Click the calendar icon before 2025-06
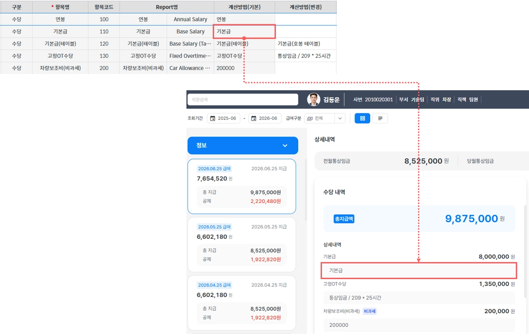 (213, 119)
